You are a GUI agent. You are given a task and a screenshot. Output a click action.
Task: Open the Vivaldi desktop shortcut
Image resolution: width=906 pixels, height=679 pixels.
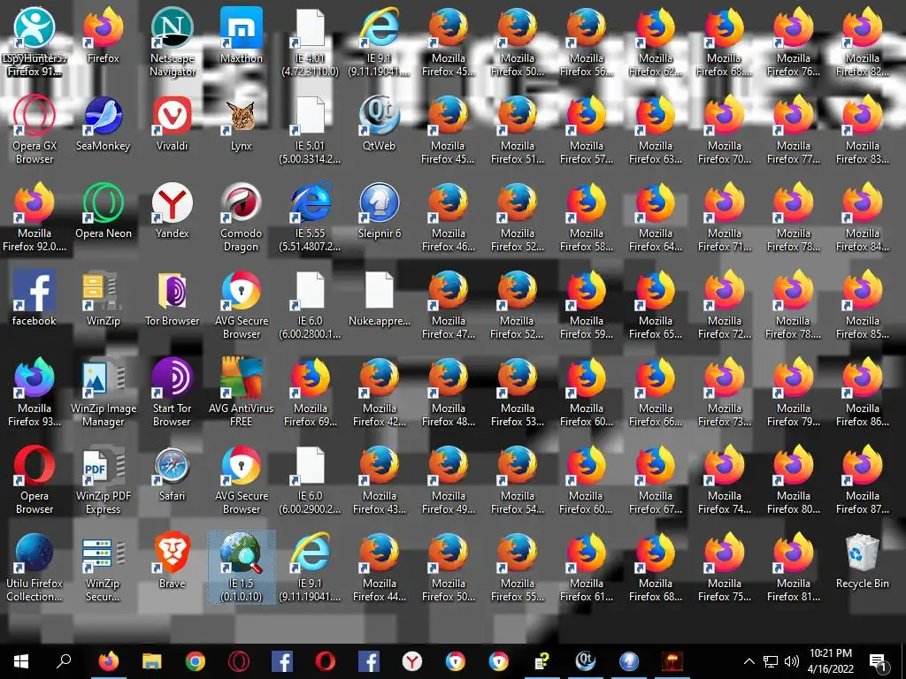[173, 124]
